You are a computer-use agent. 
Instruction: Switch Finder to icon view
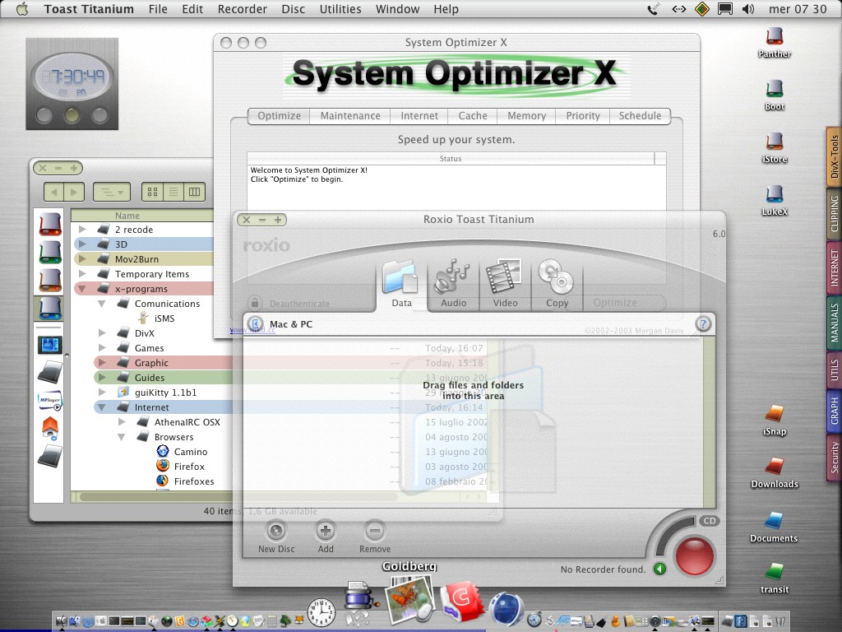[x=152, y=192]
